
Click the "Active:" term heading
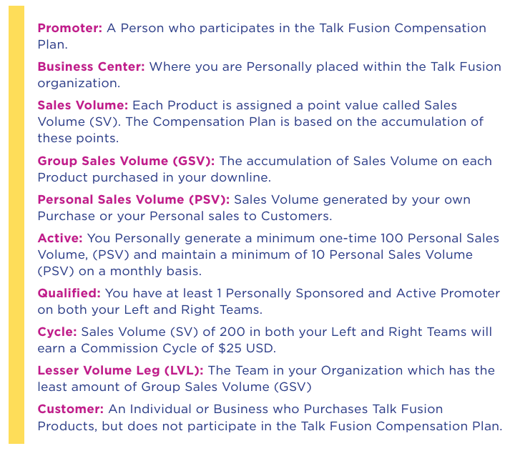60,238
